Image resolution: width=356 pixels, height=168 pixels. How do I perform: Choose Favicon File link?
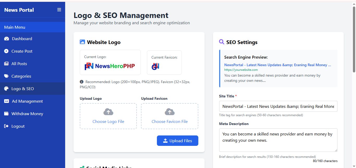click(x=170, y=122)
